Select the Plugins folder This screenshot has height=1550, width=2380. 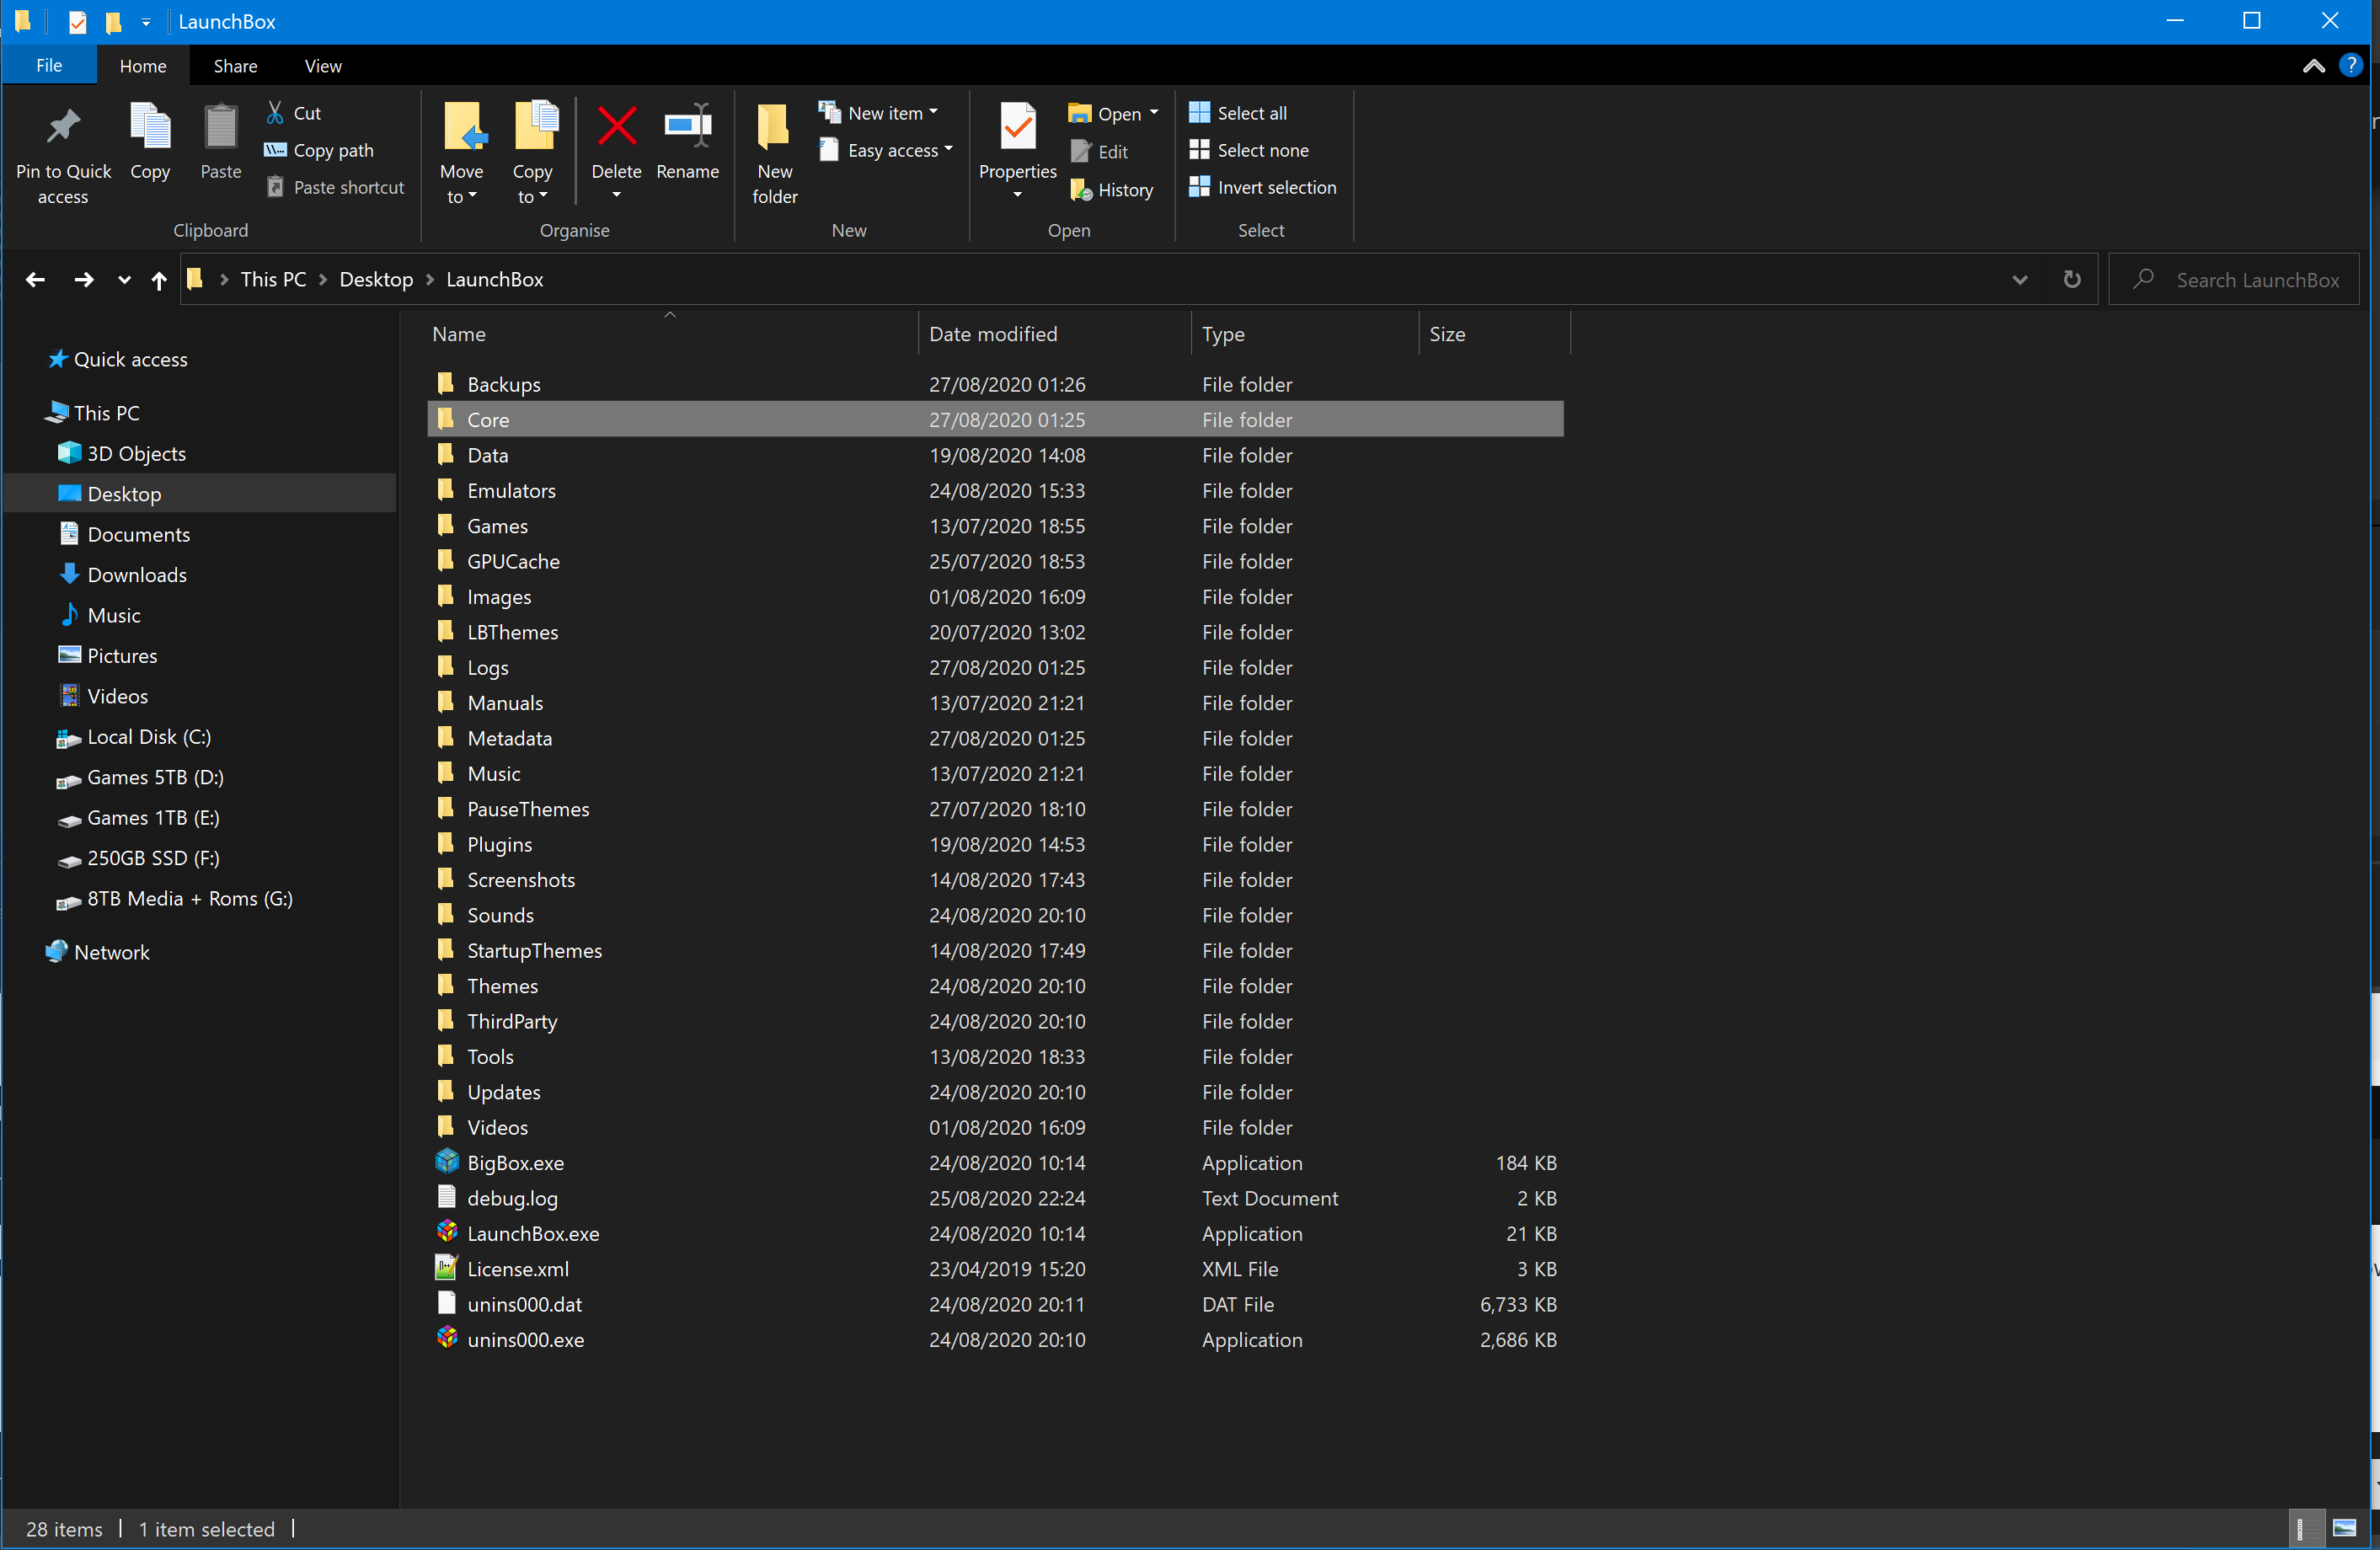point(995,844)
